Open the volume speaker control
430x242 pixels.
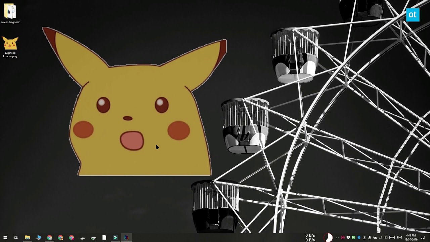pos(386,238)
